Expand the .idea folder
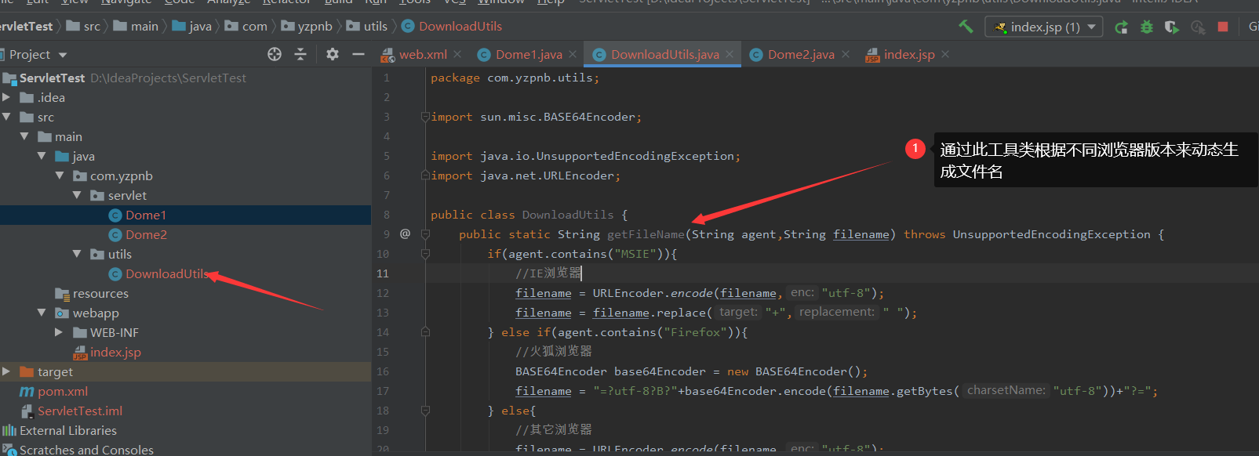Image resolution: width=1259 pixels, height=456 pixels. [x=6, y=97]
